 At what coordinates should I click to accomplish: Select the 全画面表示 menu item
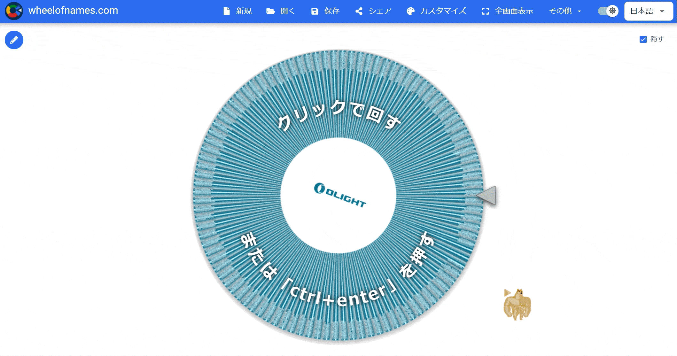pos(514,11)
